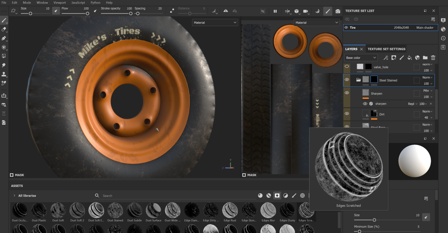Open blend mode dropdown of Steel Stained
The height and width of the screenshot is (233, 448).
tap(427, 77)
